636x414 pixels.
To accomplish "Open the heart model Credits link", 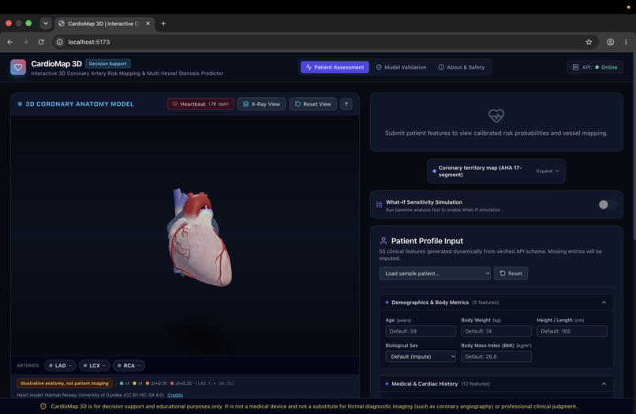I will point(175,395).
